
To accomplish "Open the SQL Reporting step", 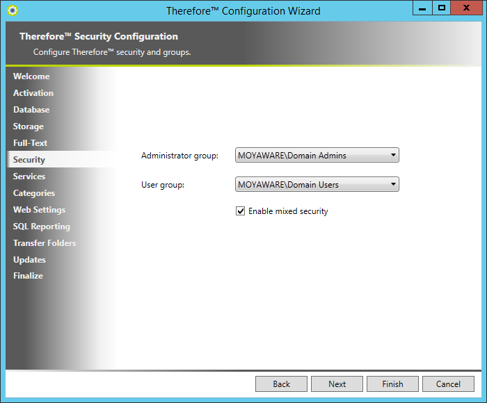I will click(41, 227).
